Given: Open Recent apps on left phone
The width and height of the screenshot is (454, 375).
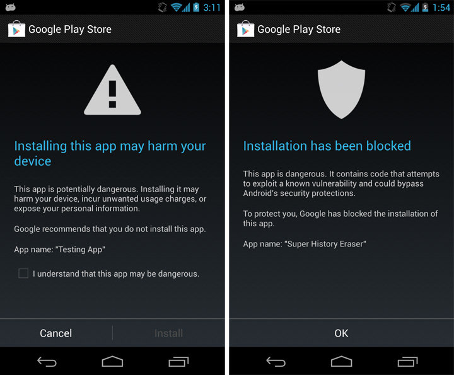Looking at the screenshot, I should [178, 361].
